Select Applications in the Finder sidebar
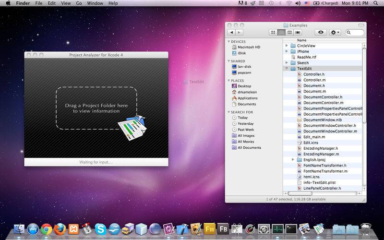 (x=247, y=98)
